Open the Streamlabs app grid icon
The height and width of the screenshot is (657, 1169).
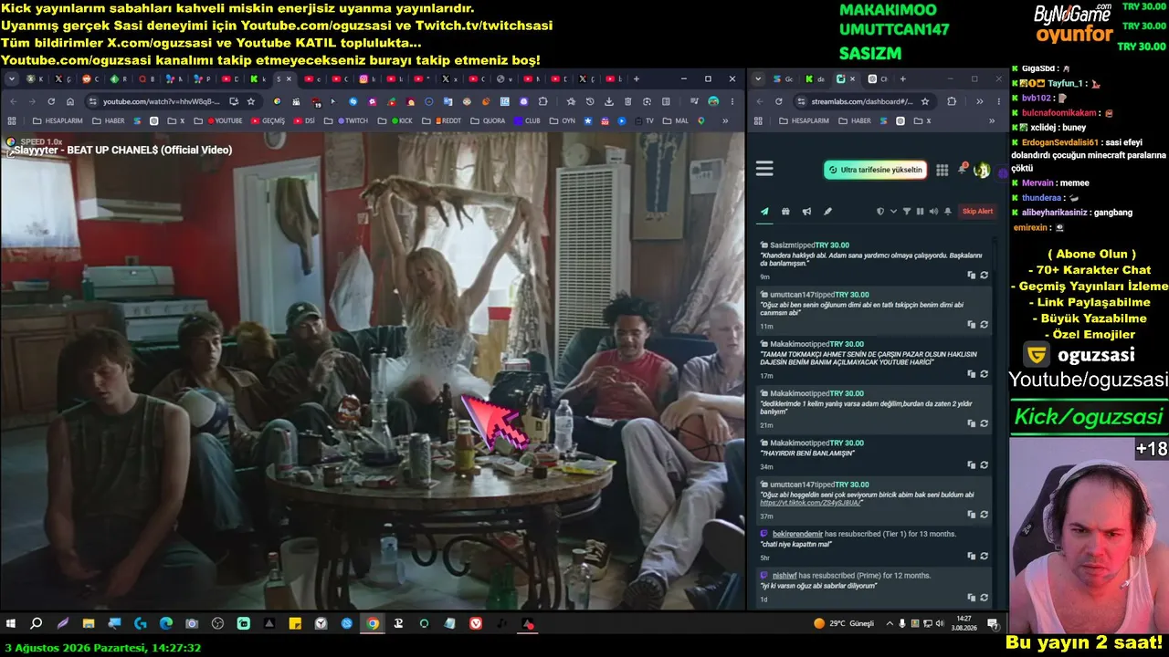pyautogui.click(x=942, y=170)
